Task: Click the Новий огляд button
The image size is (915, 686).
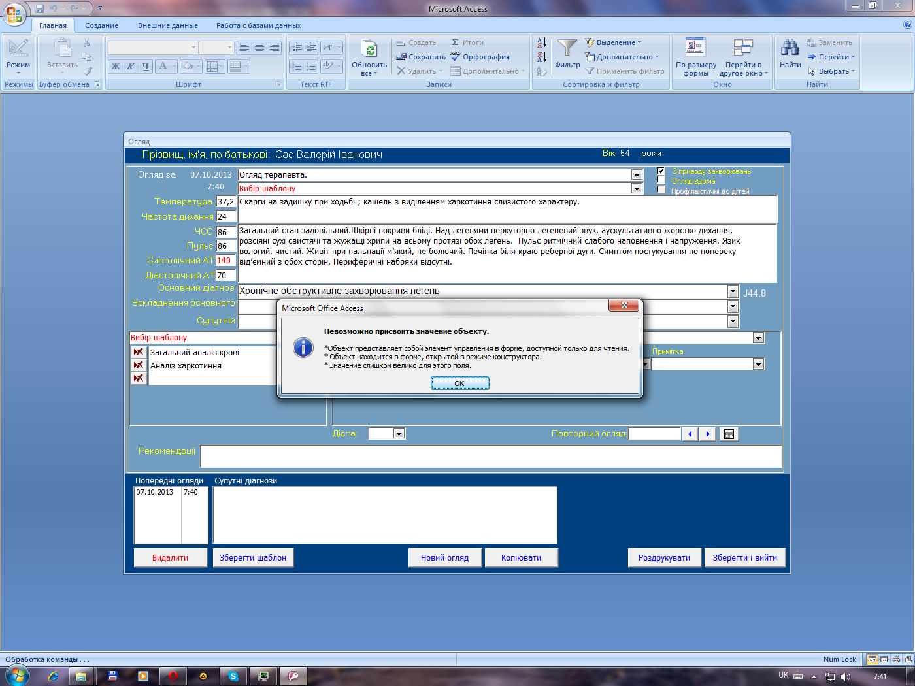Action: pos(445,557)
